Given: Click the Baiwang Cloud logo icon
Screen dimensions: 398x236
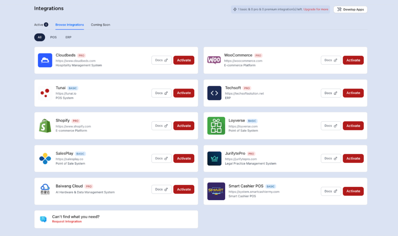Looking at the screenshot, I should click(45, 189).
